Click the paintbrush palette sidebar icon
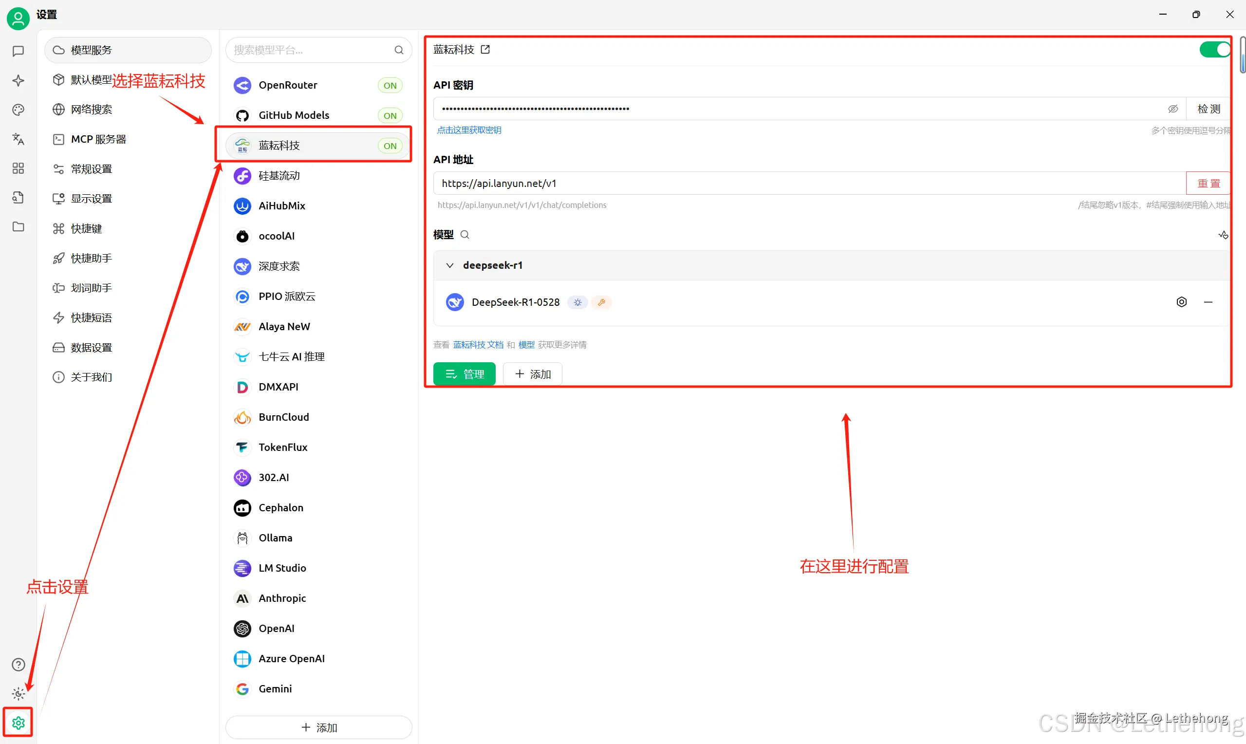 (x=18, y=110)
